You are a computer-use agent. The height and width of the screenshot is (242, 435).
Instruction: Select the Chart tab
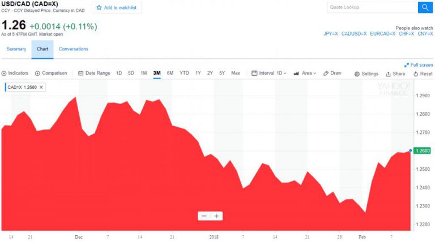point(42,49)
